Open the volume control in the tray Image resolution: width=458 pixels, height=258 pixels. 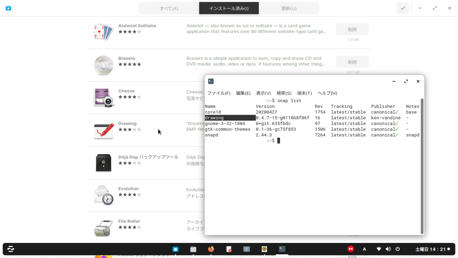(388, 249)
